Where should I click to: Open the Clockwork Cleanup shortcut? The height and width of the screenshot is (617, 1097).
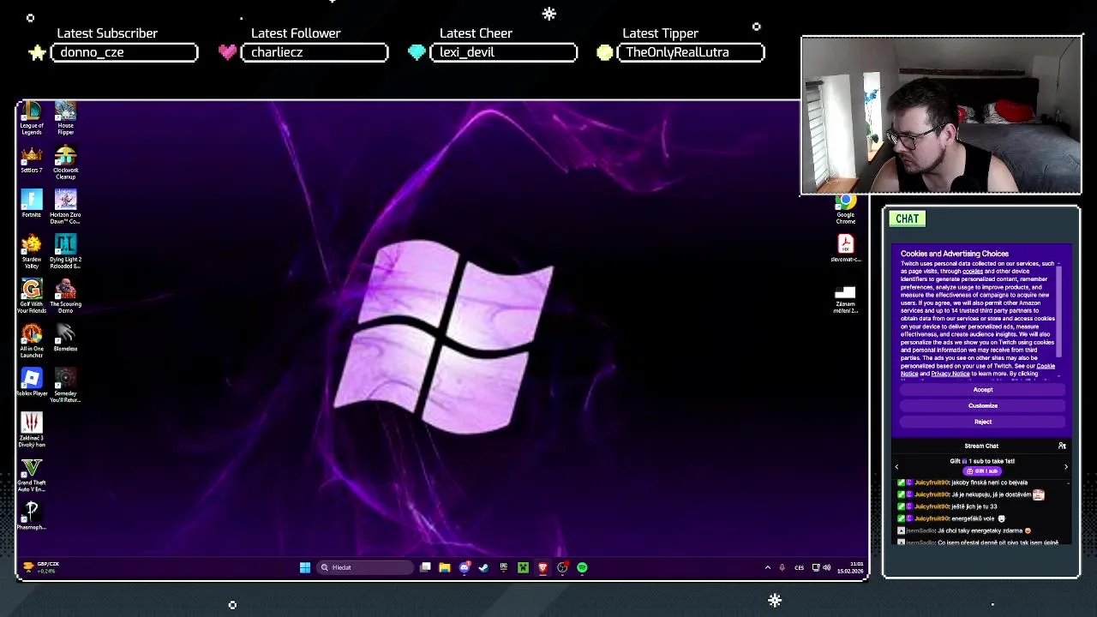66,163
